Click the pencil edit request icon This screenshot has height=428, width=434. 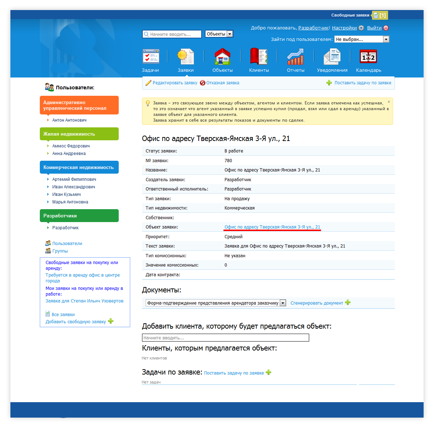tap(148, 83)
